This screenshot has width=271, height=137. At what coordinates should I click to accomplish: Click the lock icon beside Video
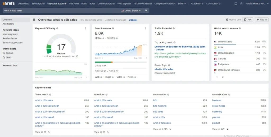click(124, 77)
